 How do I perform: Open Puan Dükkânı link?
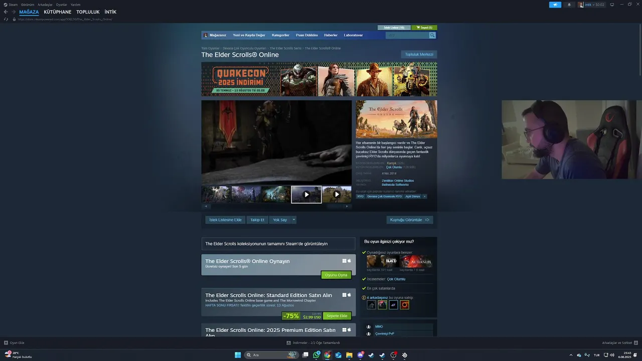[307, 35]
